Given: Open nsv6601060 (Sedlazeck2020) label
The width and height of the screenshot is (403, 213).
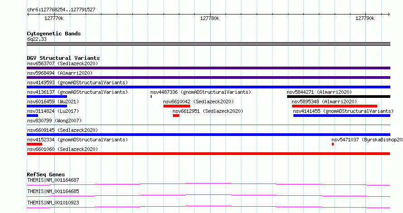Looking at the screenshot, I should point(62,149).
